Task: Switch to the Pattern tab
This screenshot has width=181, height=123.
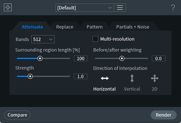Action: coord(95,27)
